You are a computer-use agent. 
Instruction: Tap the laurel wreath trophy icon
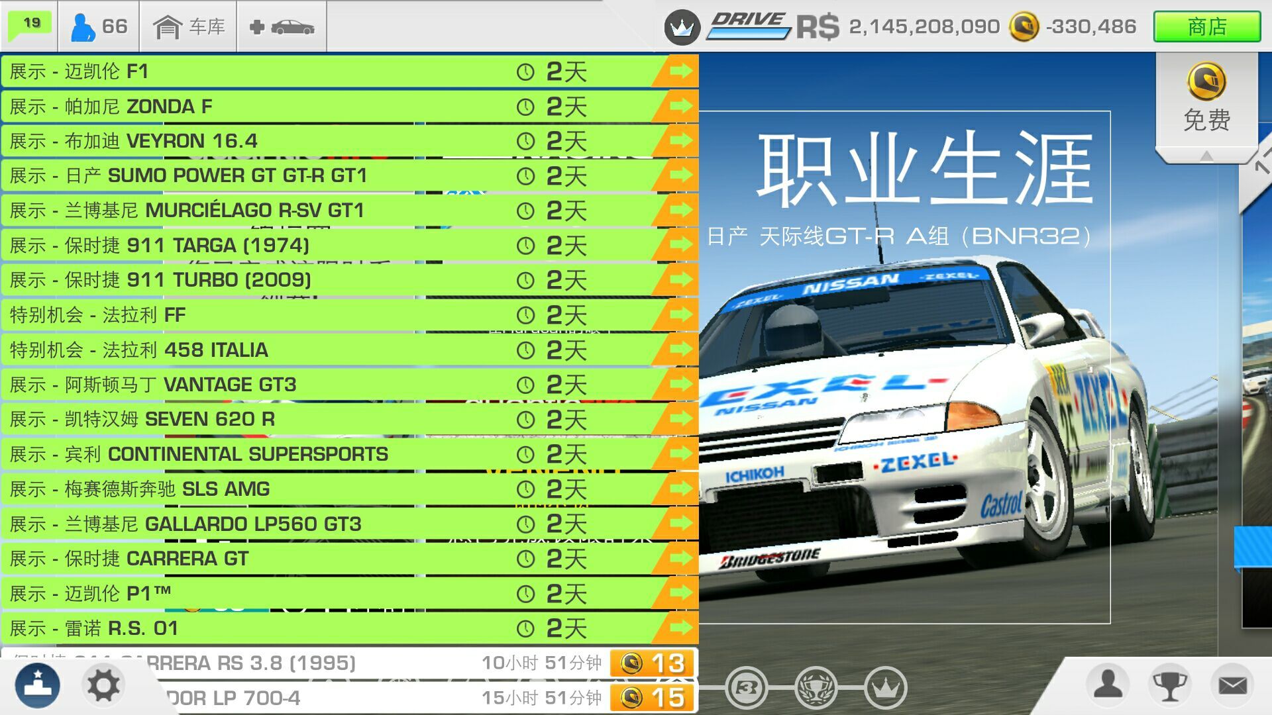coord(816,687)
